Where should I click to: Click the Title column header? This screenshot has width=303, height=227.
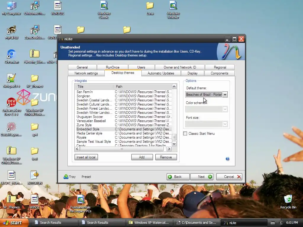tap(94, 87)
